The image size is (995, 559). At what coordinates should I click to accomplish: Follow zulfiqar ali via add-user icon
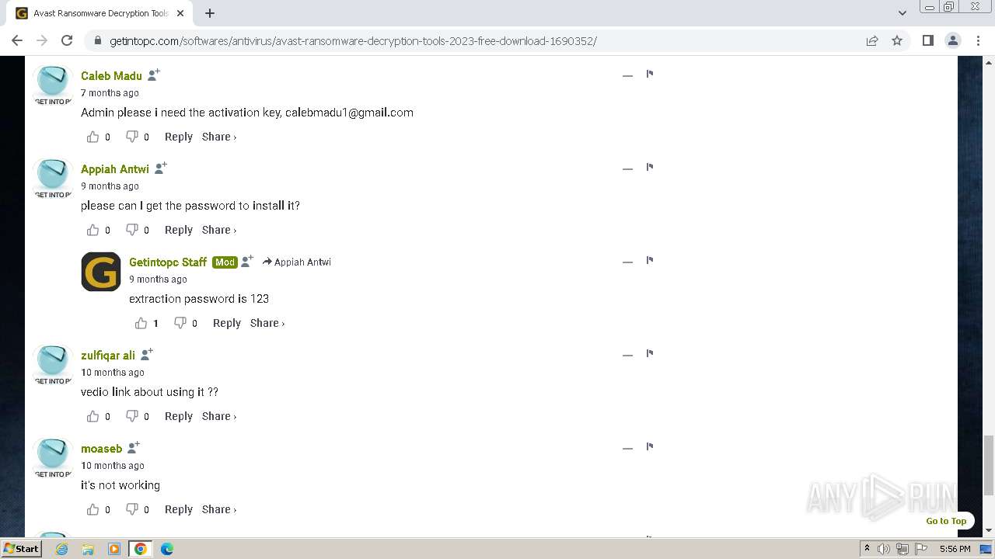tap(147, 354)
